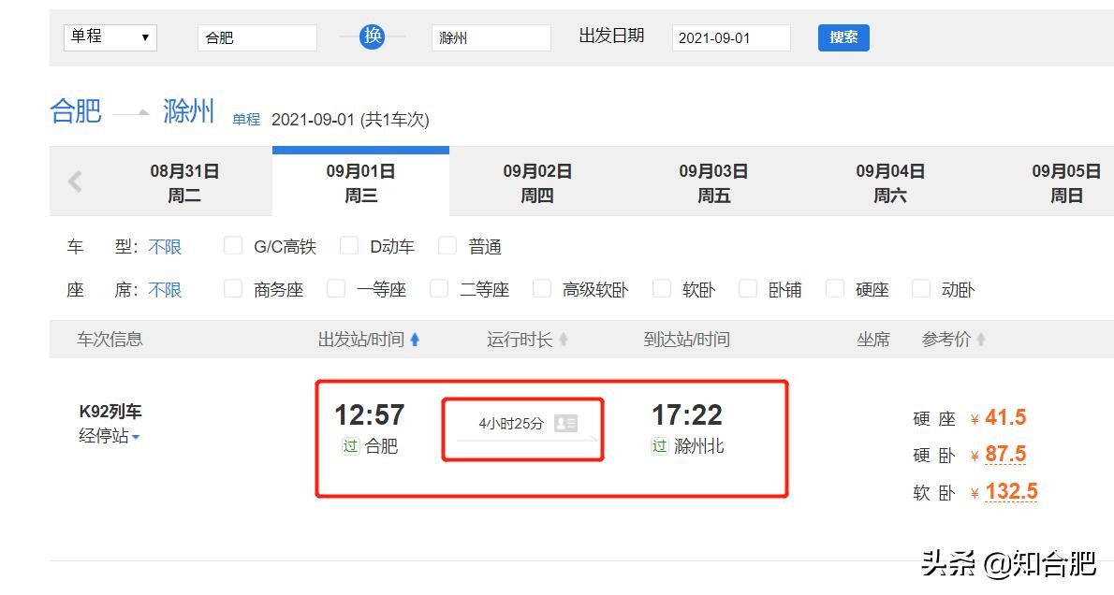Viewport: 1114px width, 595px height.
Task: Click the swap stations 换 icon
Action: (373, 36)
